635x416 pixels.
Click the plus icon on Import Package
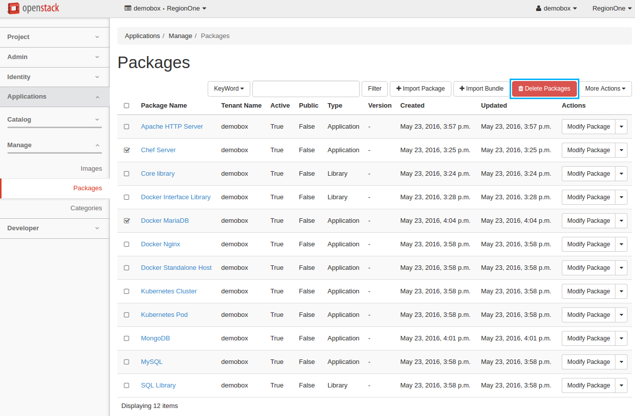tap(399, 89)
